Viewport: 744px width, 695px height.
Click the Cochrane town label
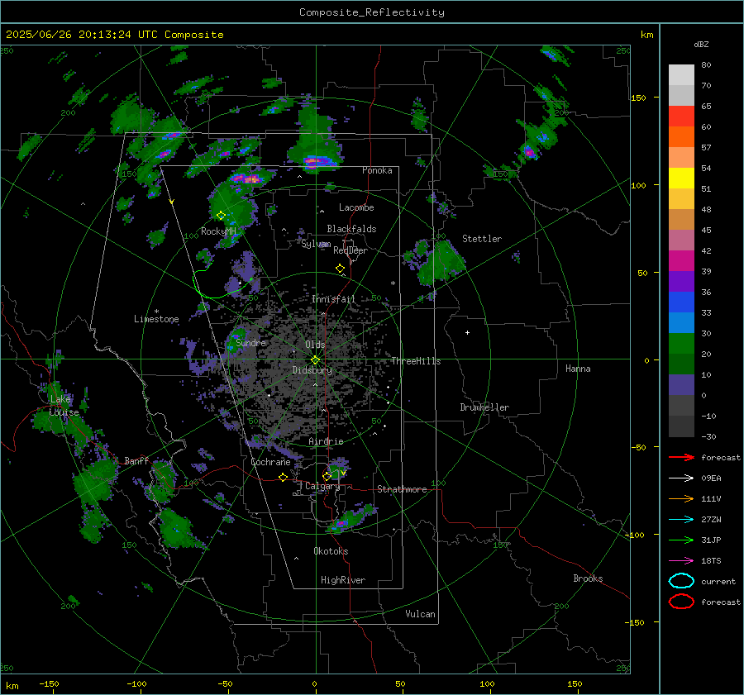pos(270,462)
